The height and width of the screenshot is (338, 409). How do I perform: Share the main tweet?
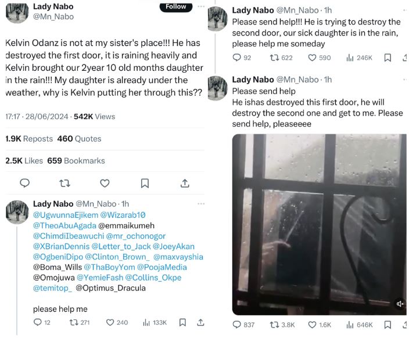185,183
